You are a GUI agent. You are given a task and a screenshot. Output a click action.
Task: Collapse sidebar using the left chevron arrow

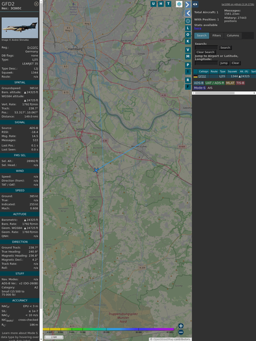pos(188,14)
